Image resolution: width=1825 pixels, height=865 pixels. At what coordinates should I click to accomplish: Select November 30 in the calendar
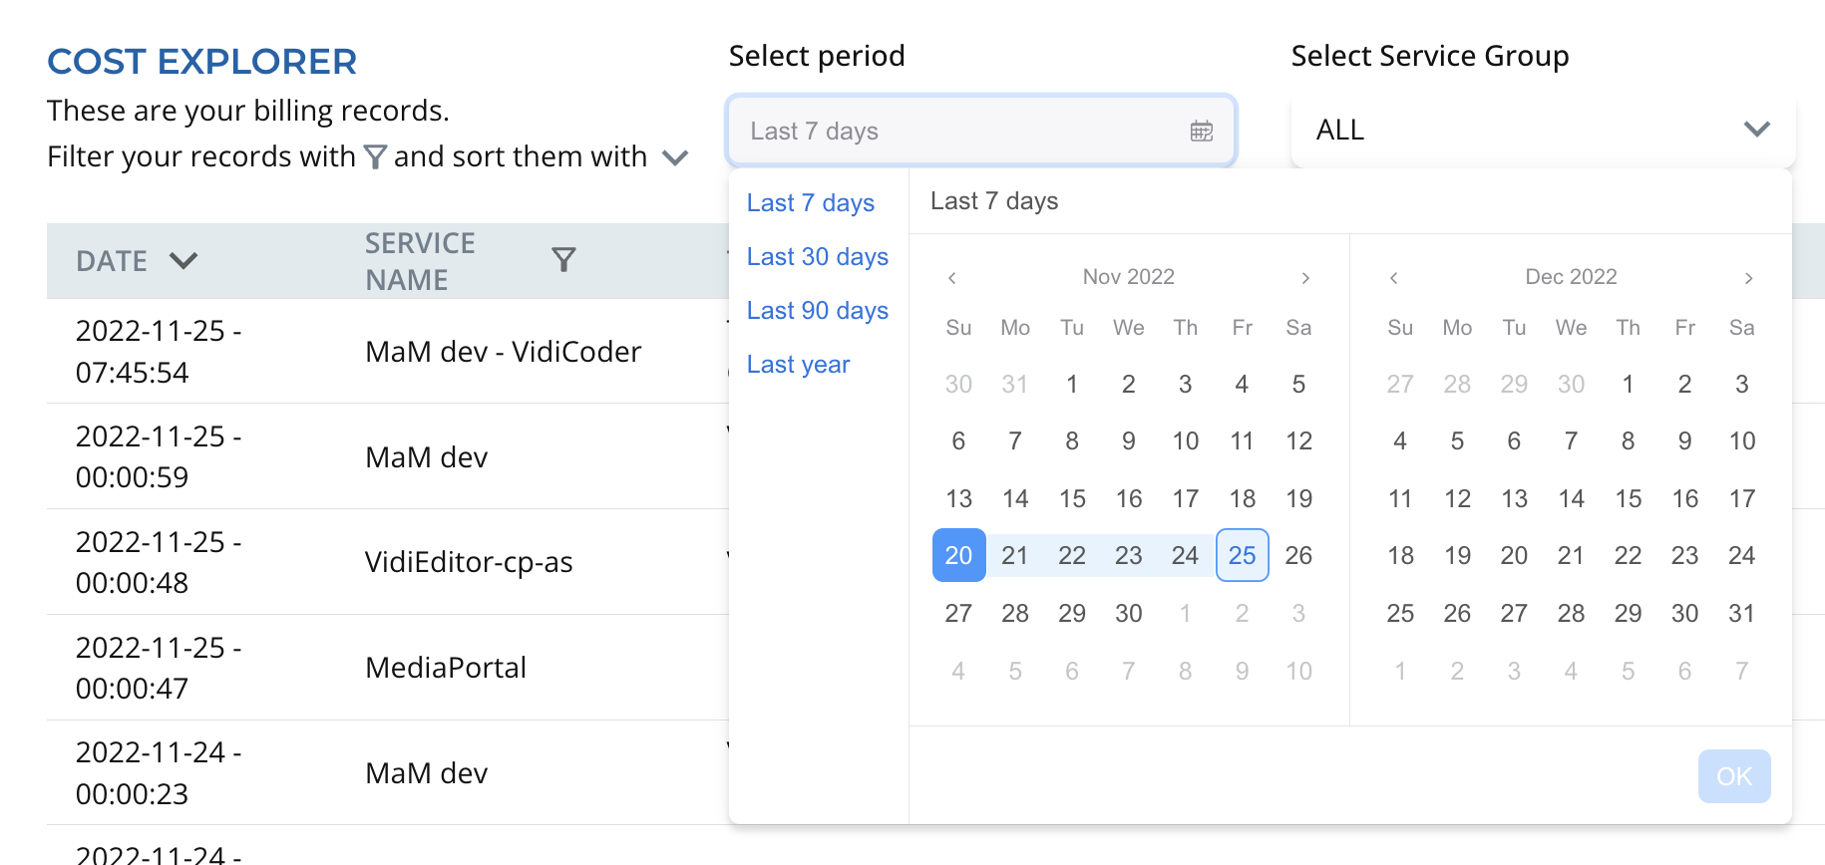[1128, 614]
